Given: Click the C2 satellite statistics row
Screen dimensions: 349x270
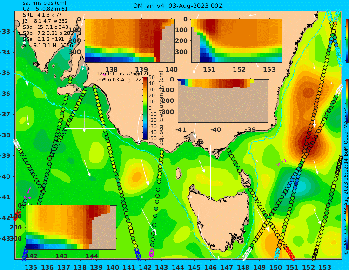Looking at the screenshot, I should click(45, 9).
